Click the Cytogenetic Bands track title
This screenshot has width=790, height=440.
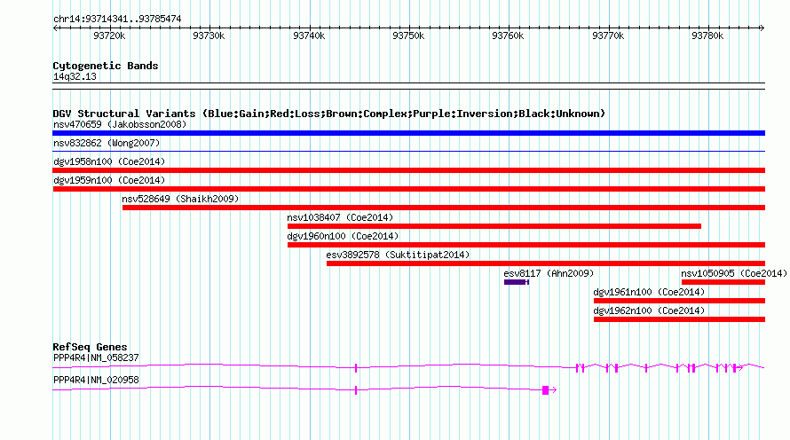pos(106,66)
